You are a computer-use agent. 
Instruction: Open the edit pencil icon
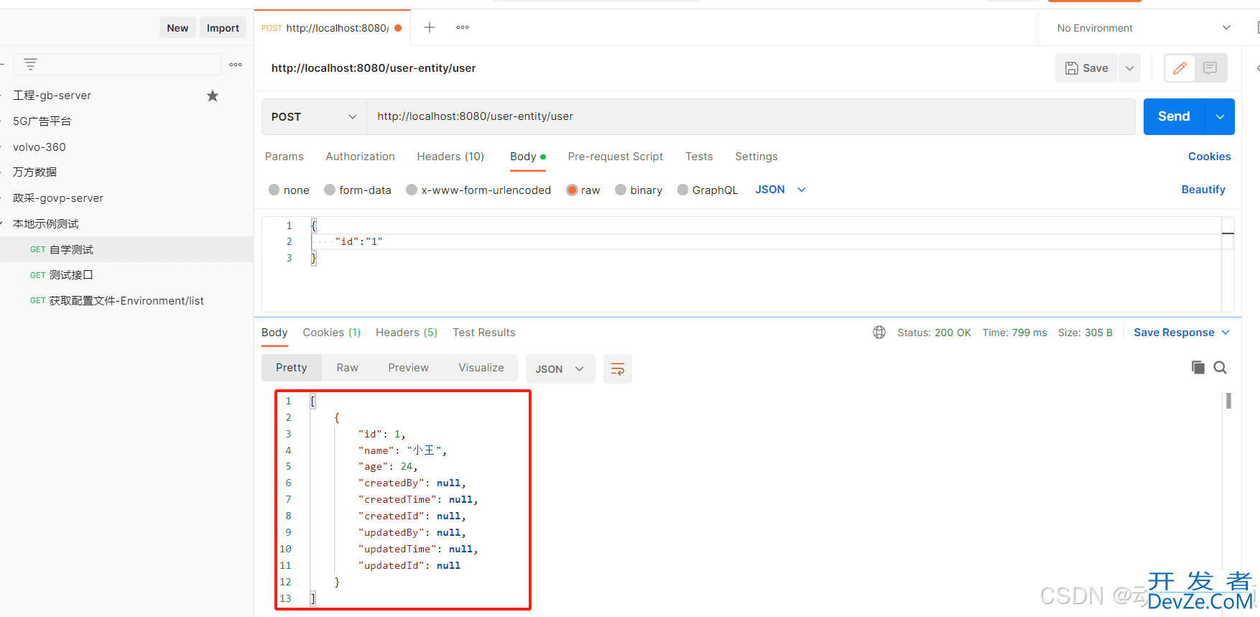1180,68
